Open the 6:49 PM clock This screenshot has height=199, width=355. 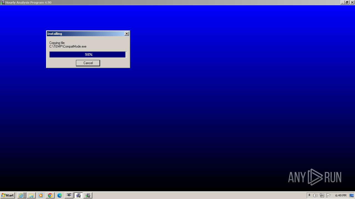341,195
